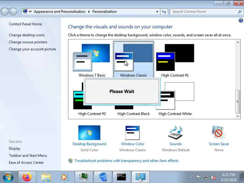Click the Show desktop button
Viewport: 244px width, 183px height.
pyautogui.click(x=242, y=177)
